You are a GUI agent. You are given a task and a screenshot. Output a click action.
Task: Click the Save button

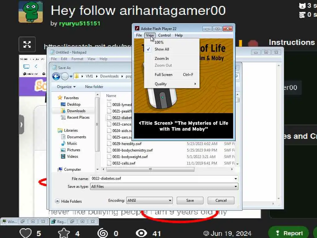190,201
